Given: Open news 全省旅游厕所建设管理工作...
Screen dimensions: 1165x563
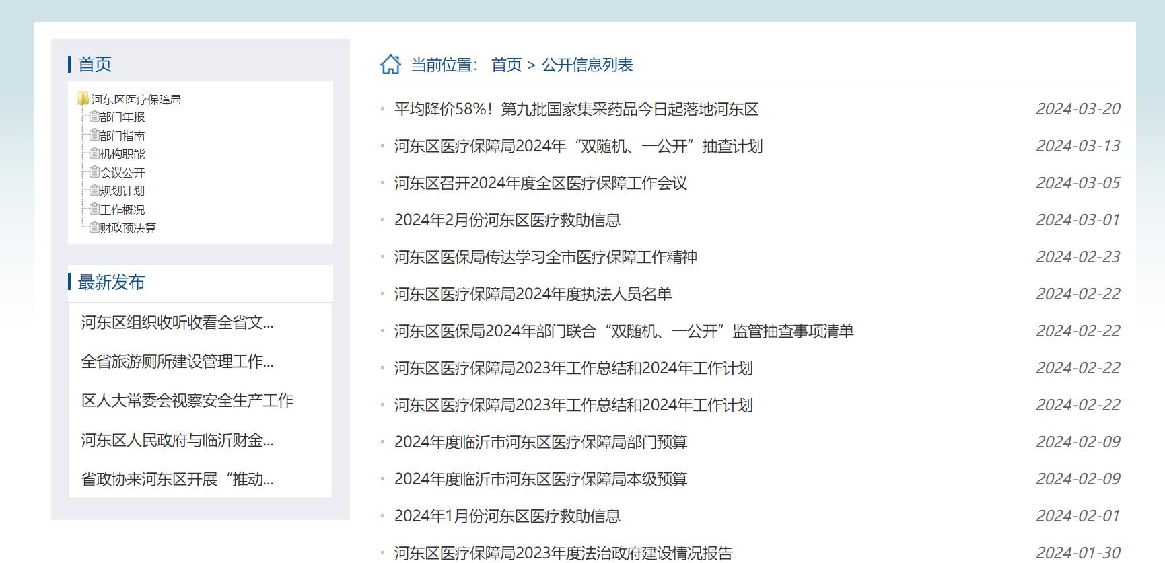Looking at the screenshot, I should [177, 361].
